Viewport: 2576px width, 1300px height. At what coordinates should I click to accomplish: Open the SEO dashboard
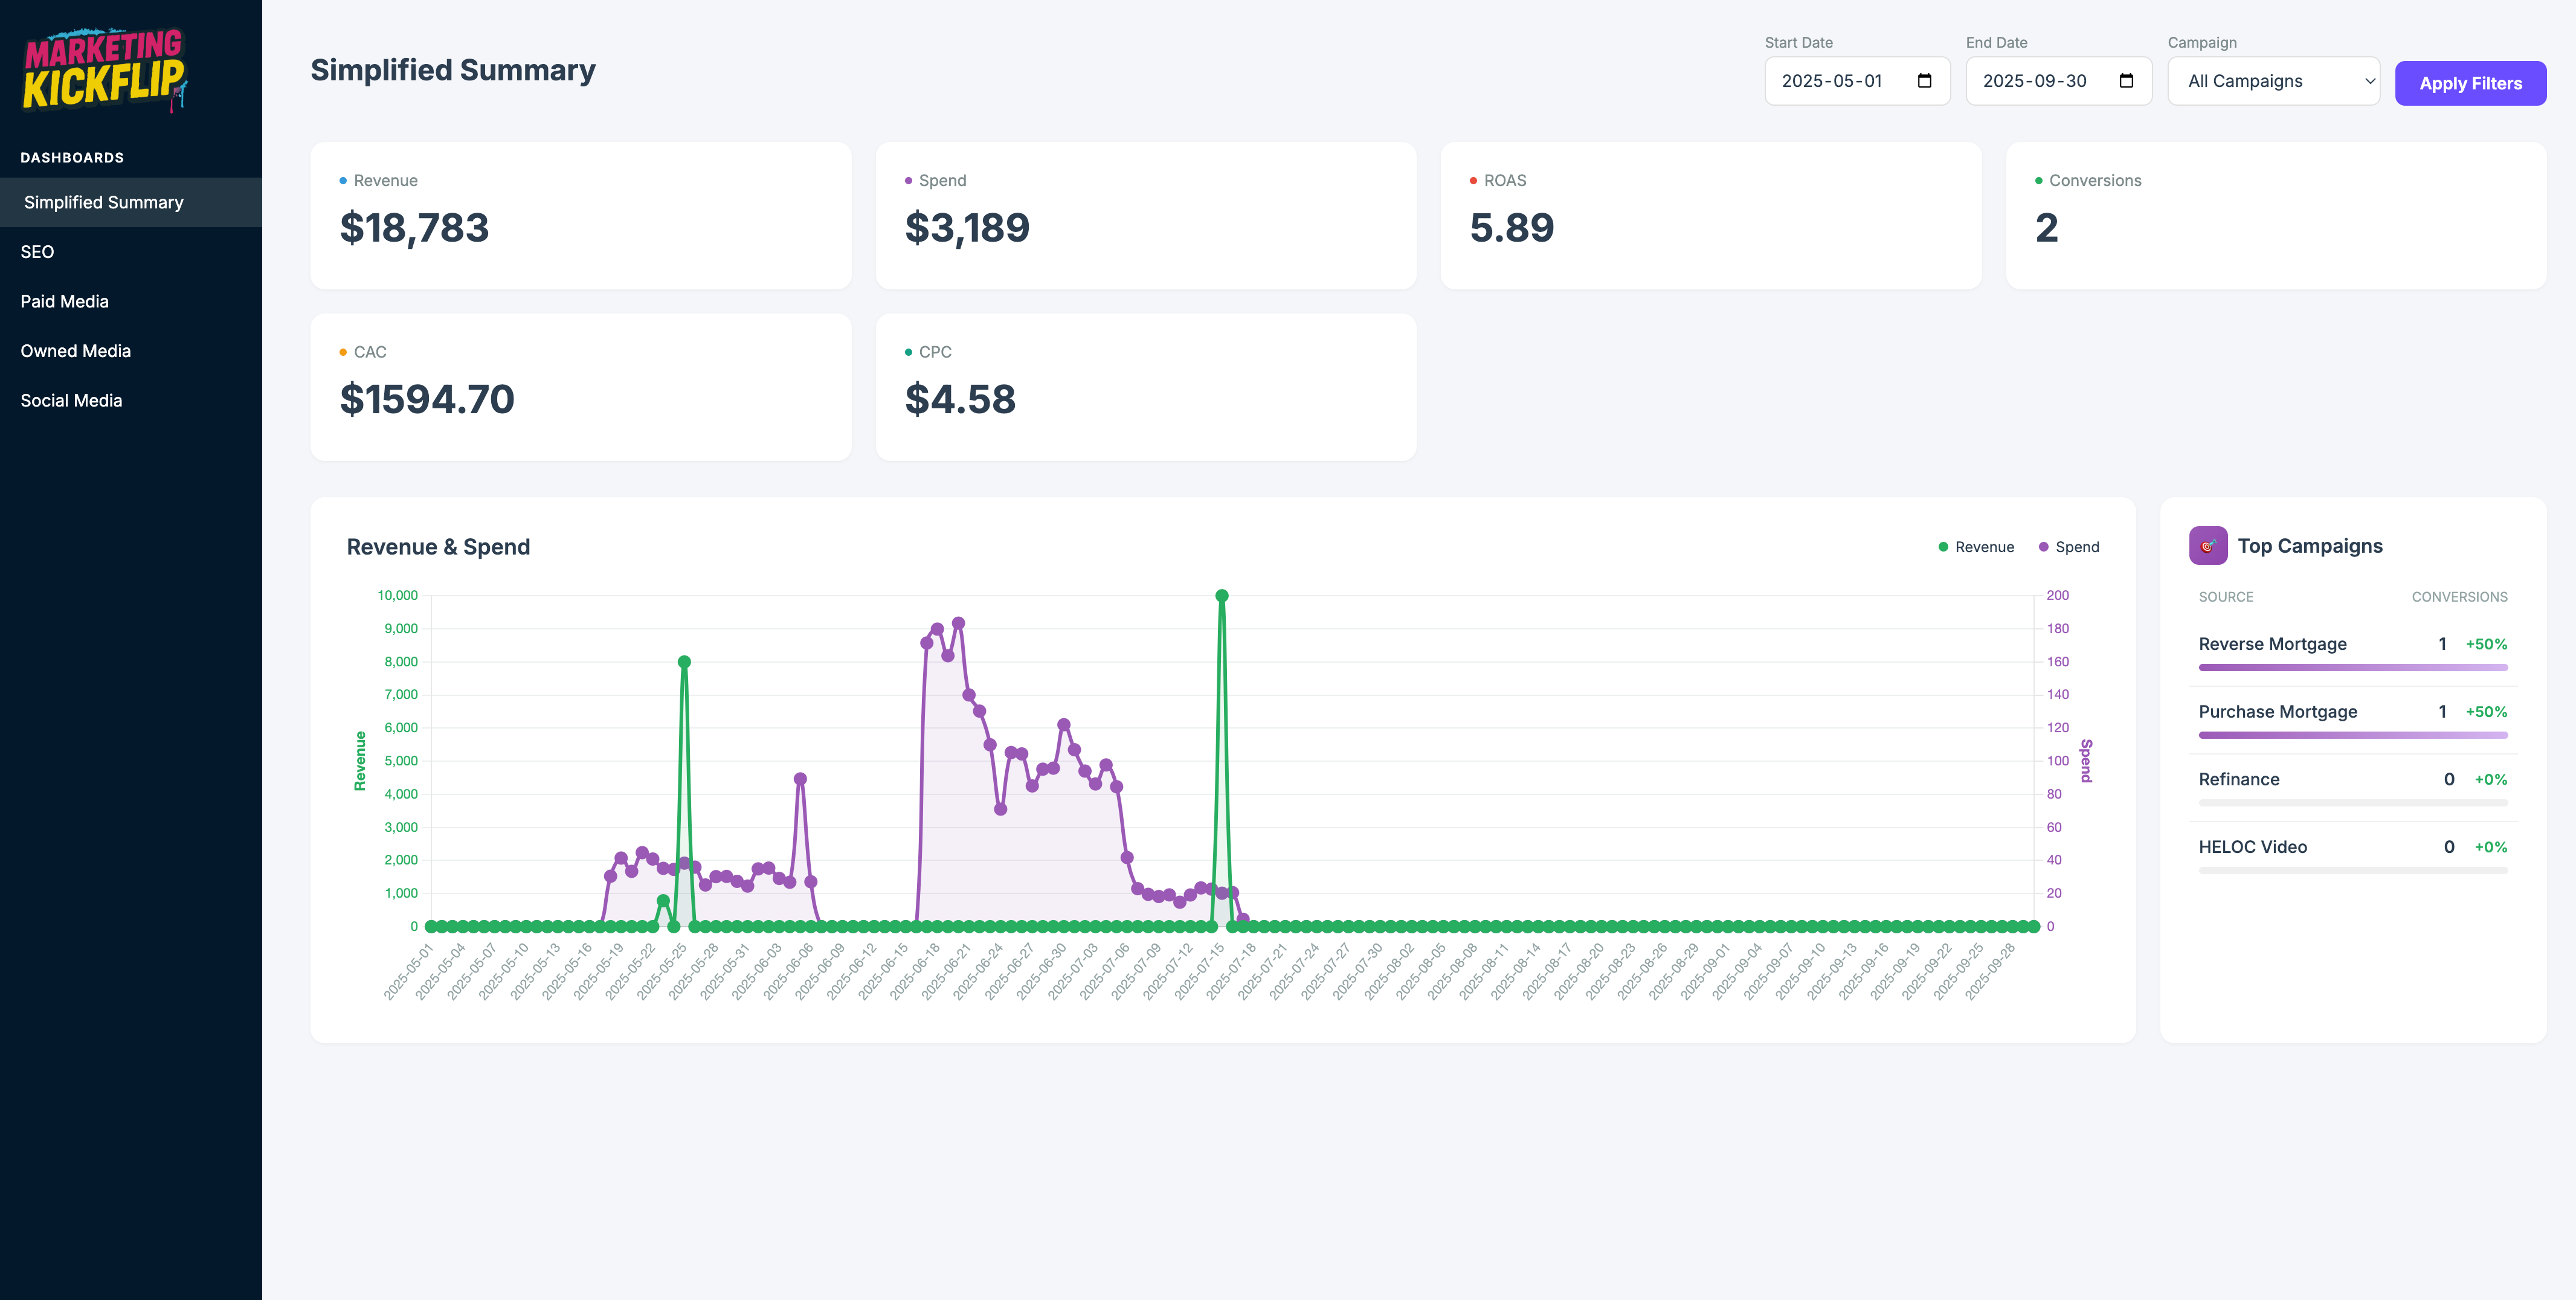pyautogui.click(x=37, y=252)
